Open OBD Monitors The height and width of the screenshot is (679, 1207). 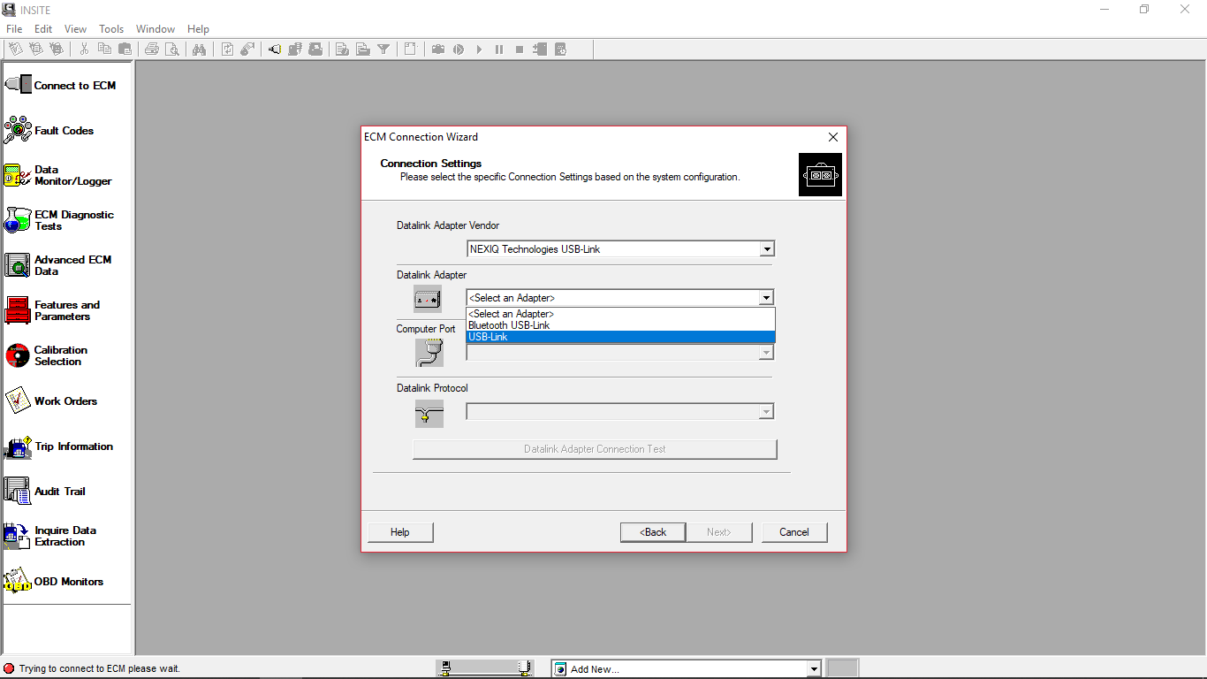click(x=54, y=582)
